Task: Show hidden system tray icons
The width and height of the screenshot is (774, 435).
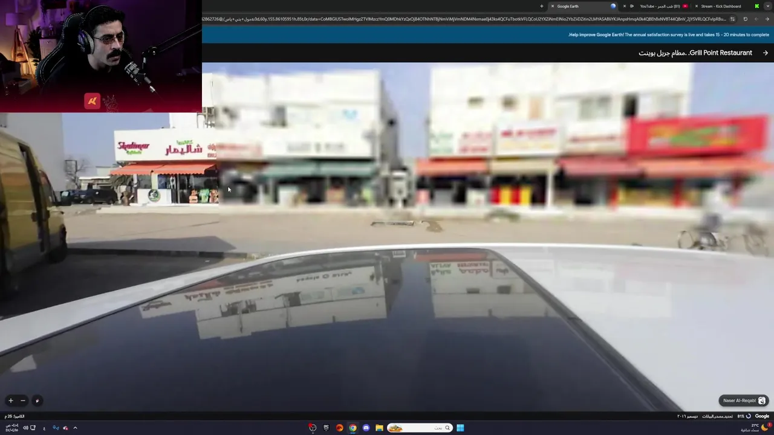Action: tap(75, 428)
